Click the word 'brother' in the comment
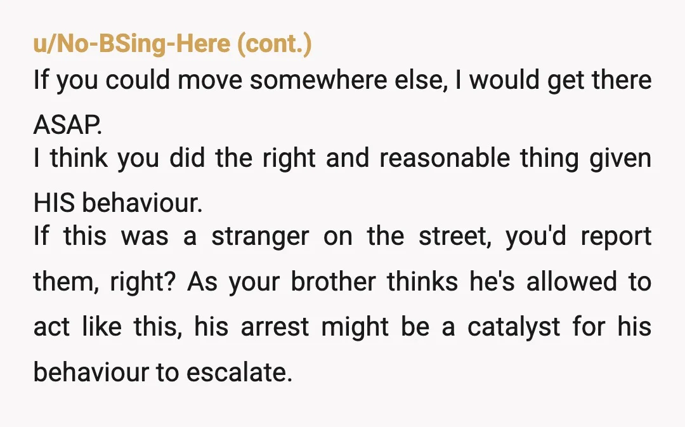The image size is (685, 427). point(334,282)
